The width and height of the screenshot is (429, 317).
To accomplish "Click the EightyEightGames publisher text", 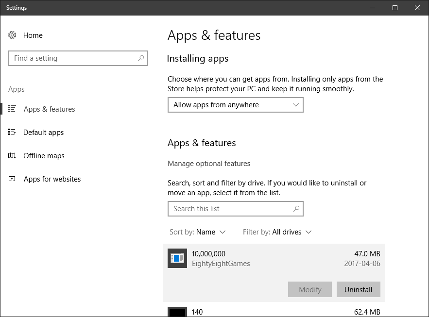I will [x=221, y=264].
